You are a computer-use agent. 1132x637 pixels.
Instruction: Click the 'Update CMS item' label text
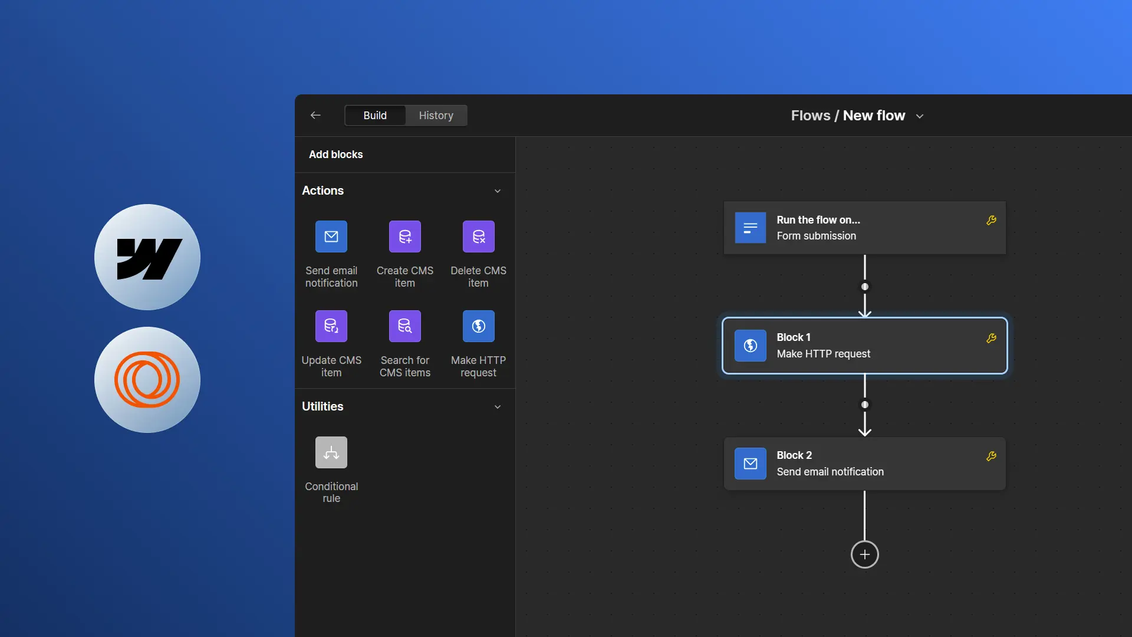pyautogui.click(x=331, y=366)
